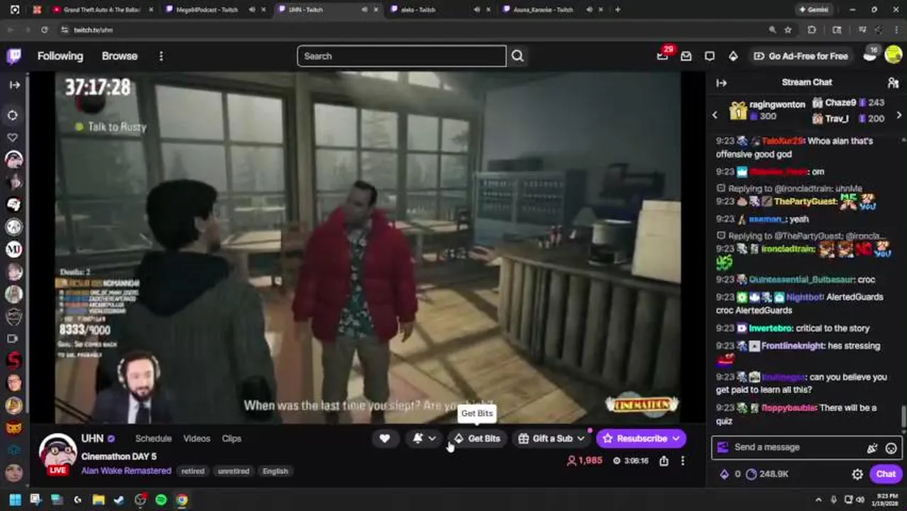
Task: Open Spotify from the taskbar
Action: point(161,500)
